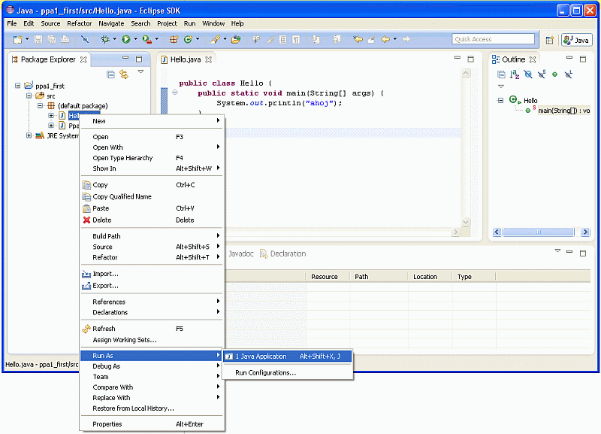601x434 pixels.
Task: Click the Run Last Tool toolbar icon
Action: (146, 39)
